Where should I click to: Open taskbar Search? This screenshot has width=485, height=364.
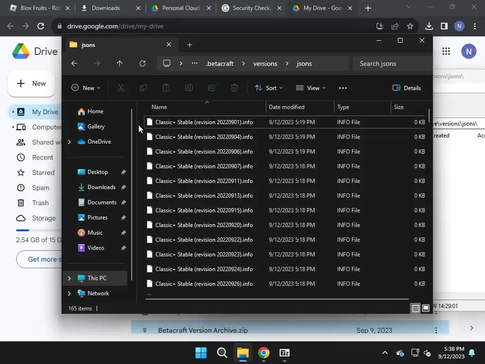pyautogui.click(x=222, y=353)
